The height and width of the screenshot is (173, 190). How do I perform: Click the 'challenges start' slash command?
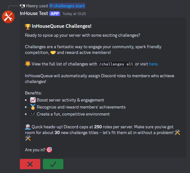pos(67,6)
